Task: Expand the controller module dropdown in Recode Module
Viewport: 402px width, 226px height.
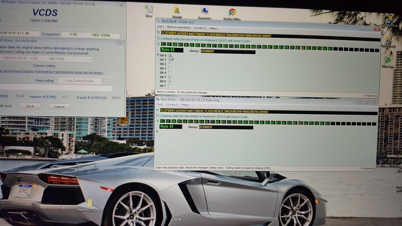Action: pyautogui.click(x=90, y=60)
